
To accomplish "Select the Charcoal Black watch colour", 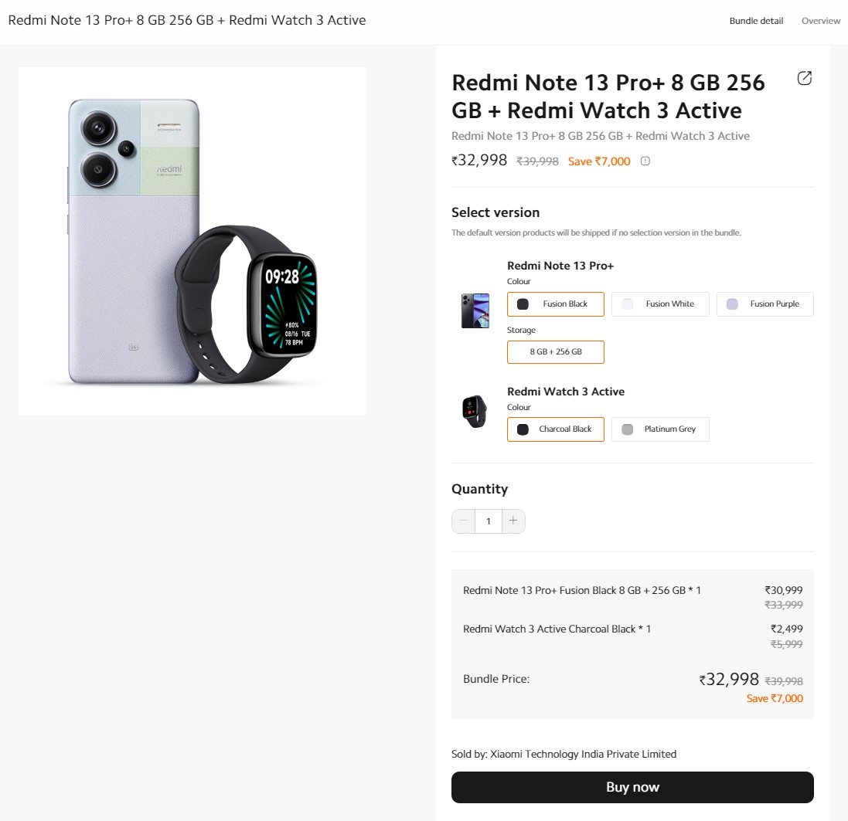I will point(555,429).
